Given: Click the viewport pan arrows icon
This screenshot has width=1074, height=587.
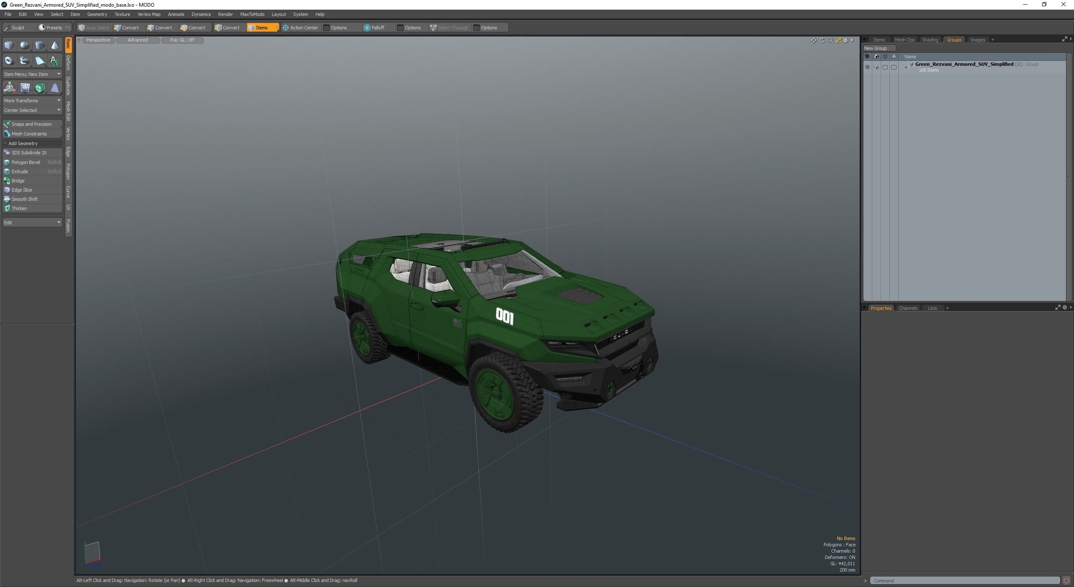Looking at the screenshot, I should (813, 40).
